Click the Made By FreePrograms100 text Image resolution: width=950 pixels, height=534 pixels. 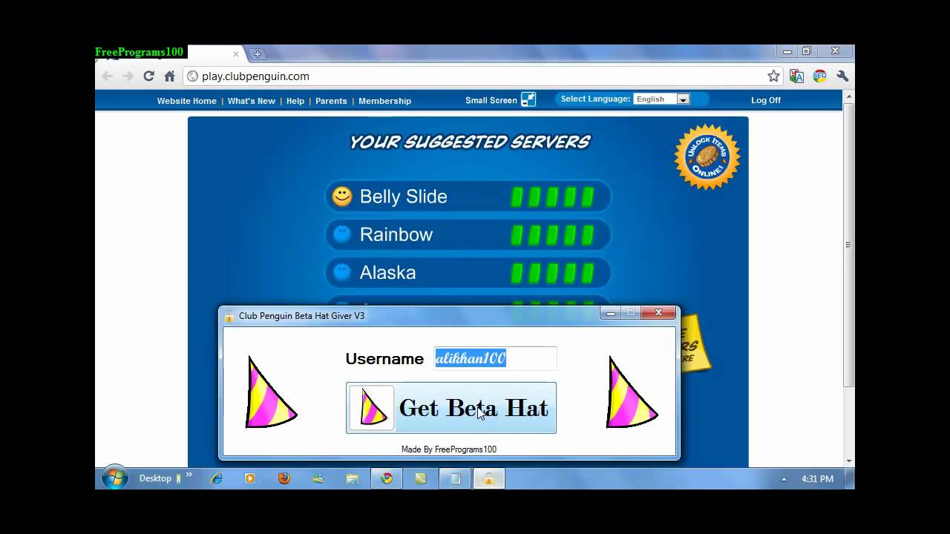449,449
